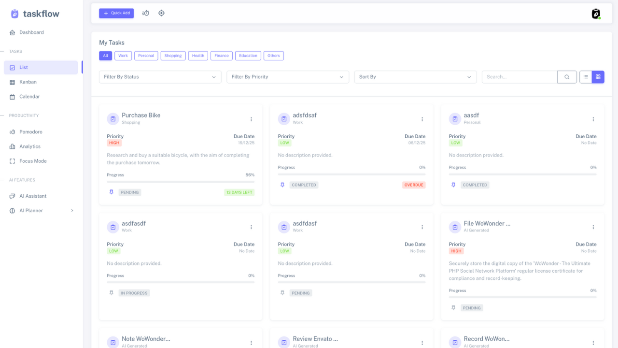Screen dimensions: 618x348
Task: Select the Shopping category filter tab
Action: (173, 56)
